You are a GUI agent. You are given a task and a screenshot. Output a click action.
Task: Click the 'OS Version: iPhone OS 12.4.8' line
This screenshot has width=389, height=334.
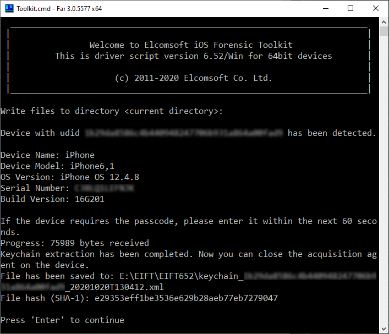(70, 177)
